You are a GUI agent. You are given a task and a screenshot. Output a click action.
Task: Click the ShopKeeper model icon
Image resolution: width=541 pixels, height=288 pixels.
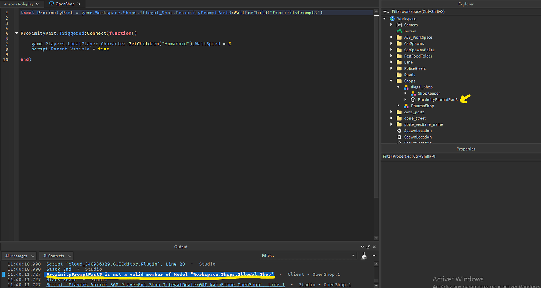(x=413, y=93)
